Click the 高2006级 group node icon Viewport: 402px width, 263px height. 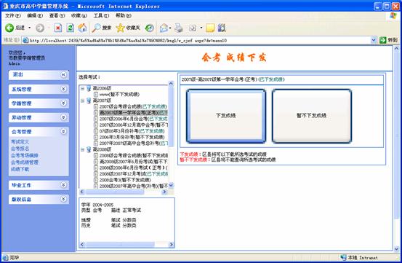coord(89,88)
